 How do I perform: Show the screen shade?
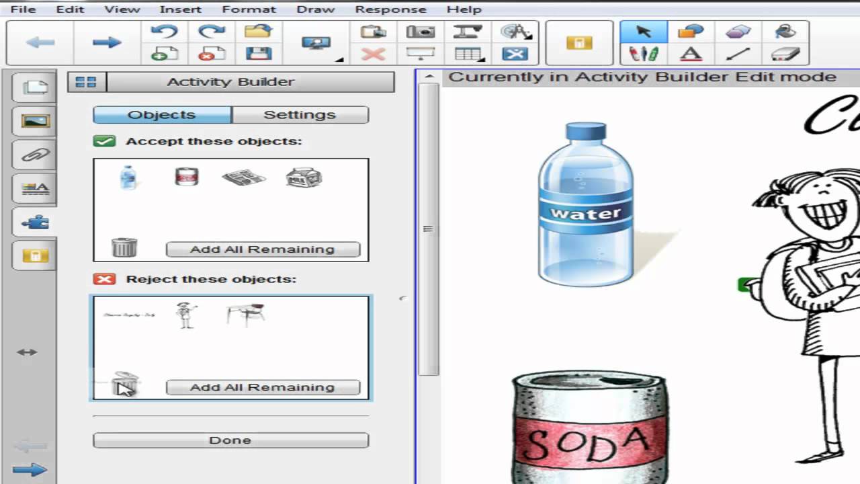[x=421, y=54]
